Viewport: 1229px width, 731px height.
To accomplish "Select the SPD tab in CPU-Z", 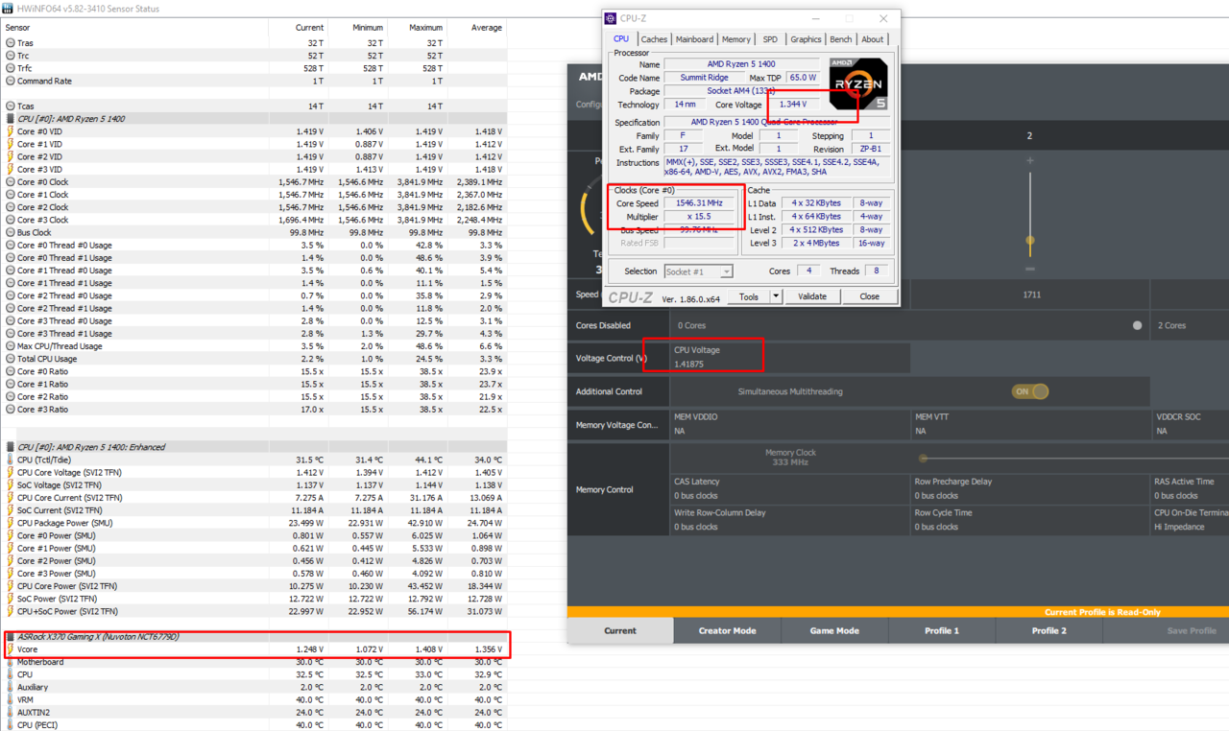I will pyautogui.click(x=770, y=39).
